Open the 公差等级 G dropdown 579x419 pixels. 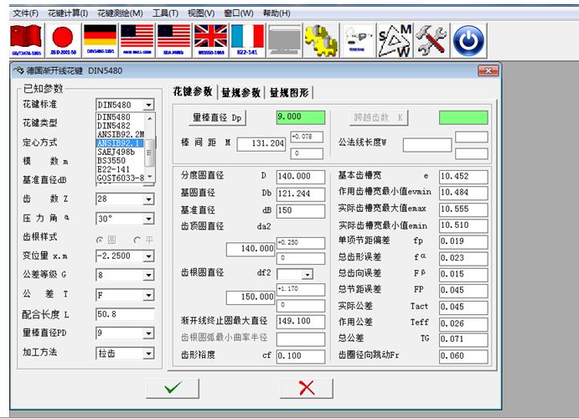[148, 275]
